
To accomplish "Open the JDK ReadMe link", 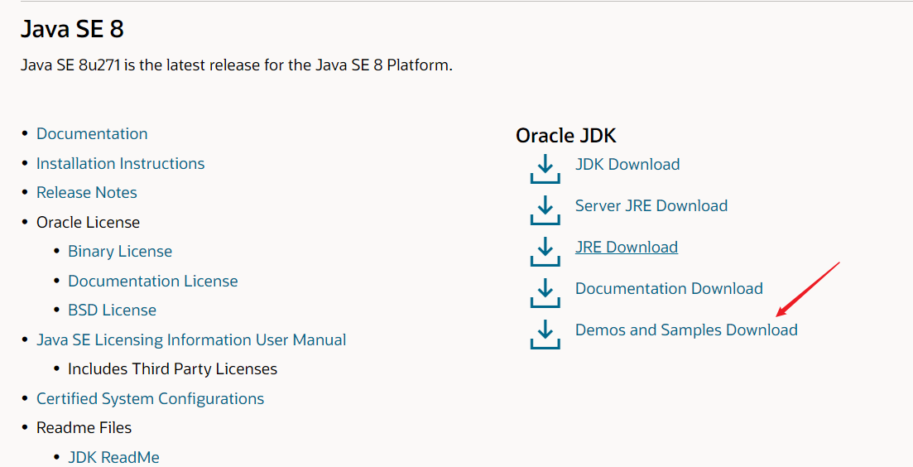I will 113,457.
